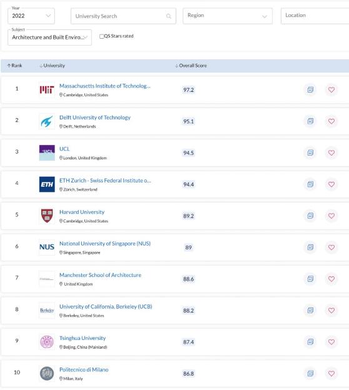Sort by the Rank column header
349x390 pixels.
[x=14, y=66]
